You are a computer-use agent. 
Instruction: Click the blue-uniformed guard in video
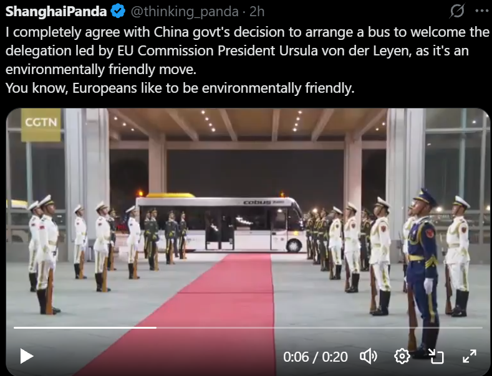pyautogui.click(x=423, y=270)
